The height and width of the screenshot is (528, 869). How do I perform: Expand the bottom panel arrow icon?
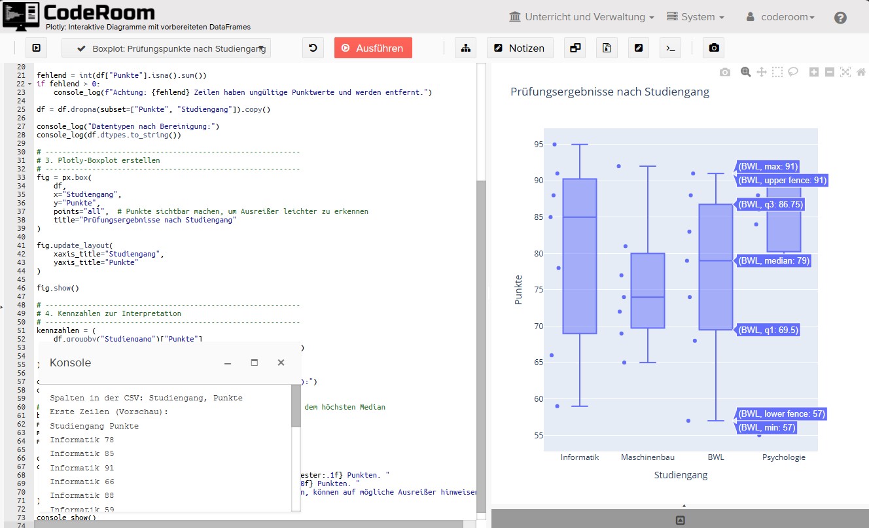[680, 520]
